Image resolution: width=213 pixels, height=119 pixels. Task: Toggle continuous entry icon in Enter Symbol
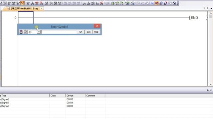coord(21,32)
